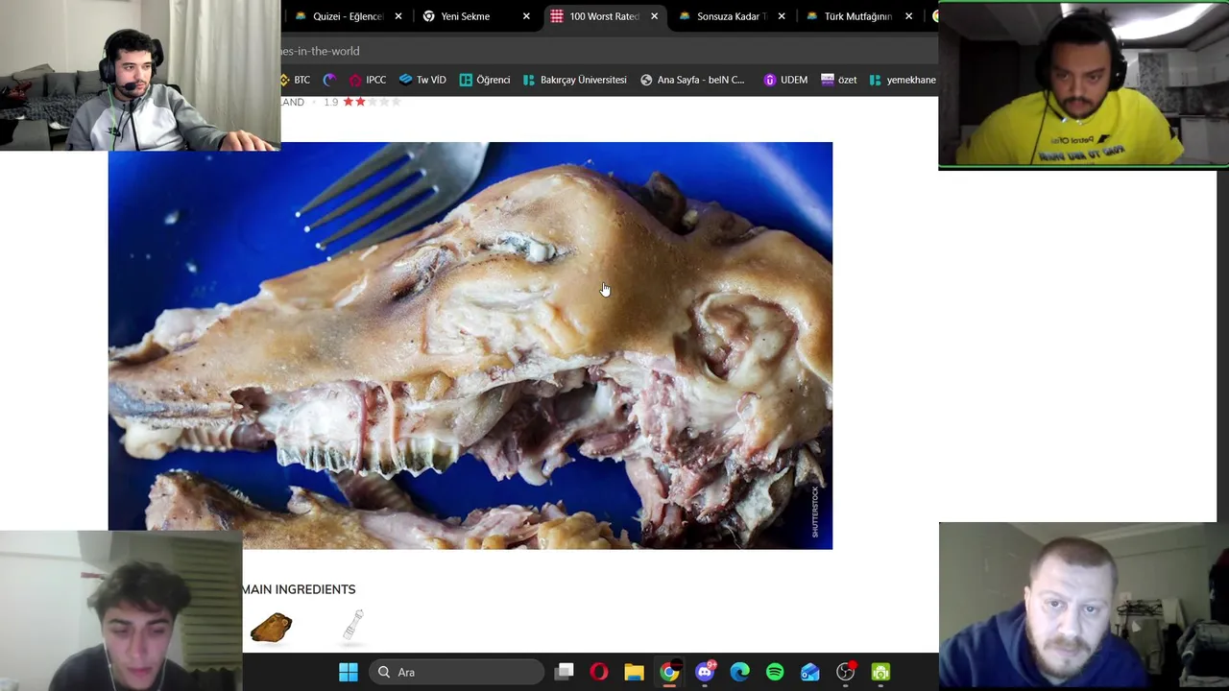This screenshot has height=691, width=1229.
Task: Close the Yeni Sekme tab
Action: [x=526, y=16]
